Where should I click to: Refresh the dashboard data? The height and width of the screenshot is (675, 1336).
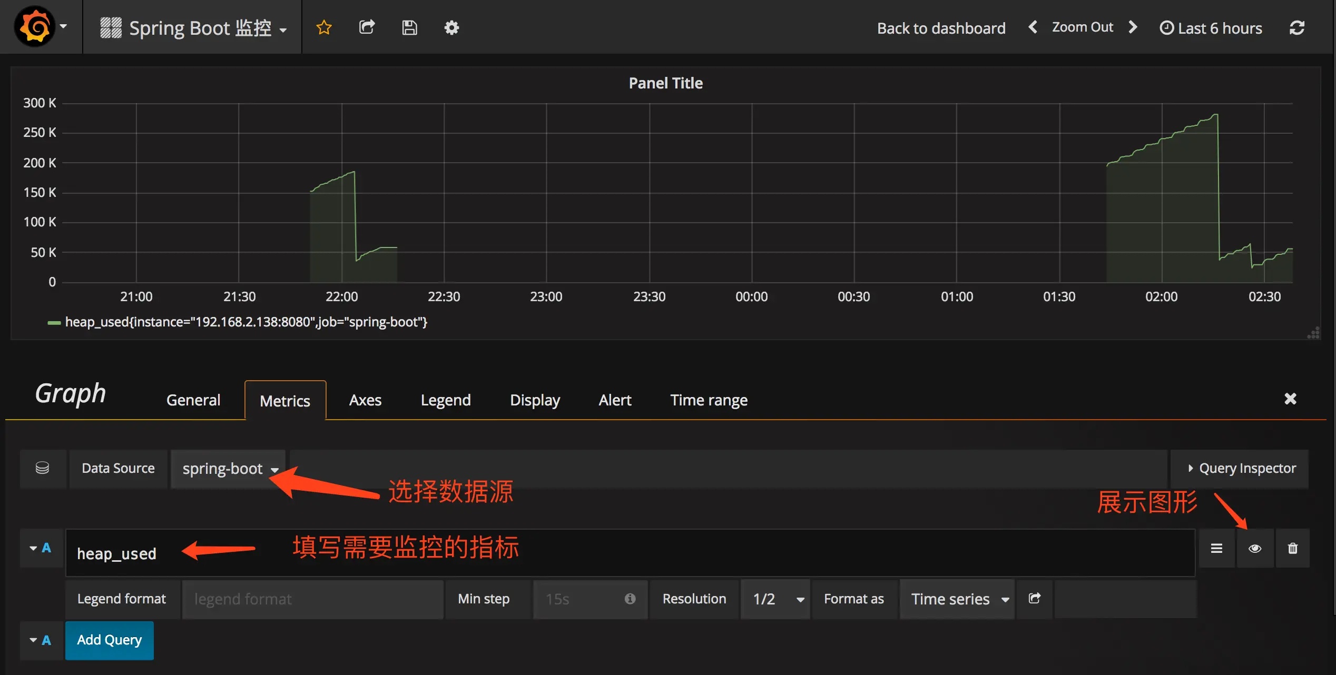1296,27
